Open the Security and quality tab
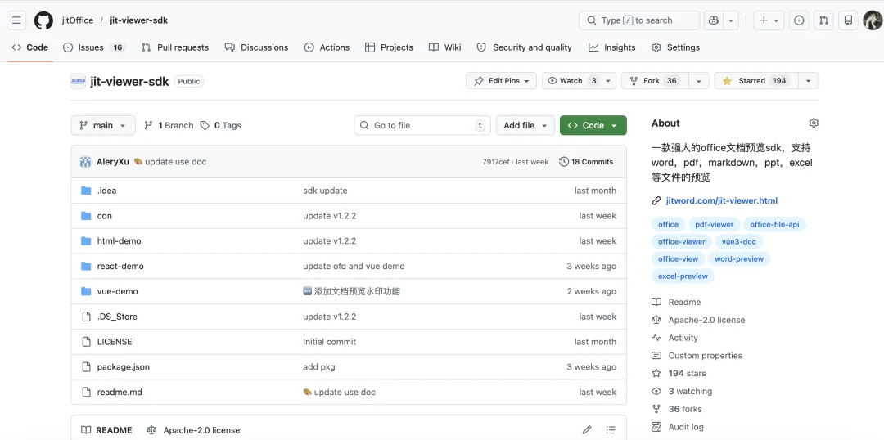Viewport: 884px width, 440px height. pos(525,47)
